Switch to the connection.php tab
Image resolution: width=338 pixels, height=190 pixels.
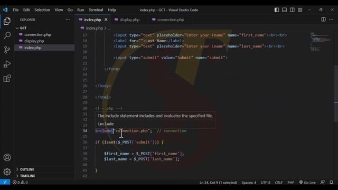pyautogui.click(x=170, y=20)
